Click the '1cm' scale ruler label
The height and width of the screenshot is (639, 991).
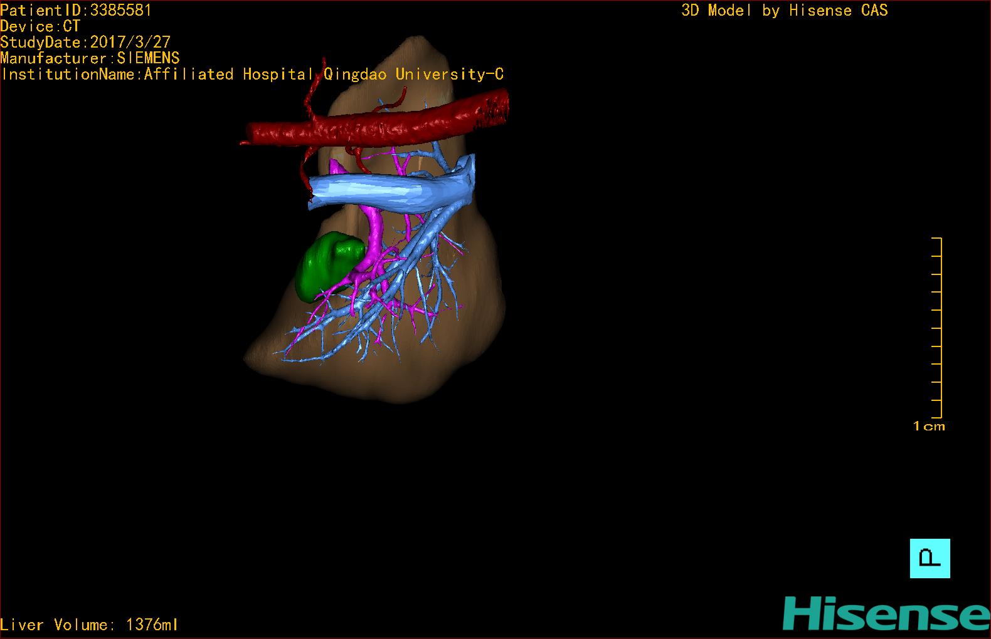pos(929,426)
